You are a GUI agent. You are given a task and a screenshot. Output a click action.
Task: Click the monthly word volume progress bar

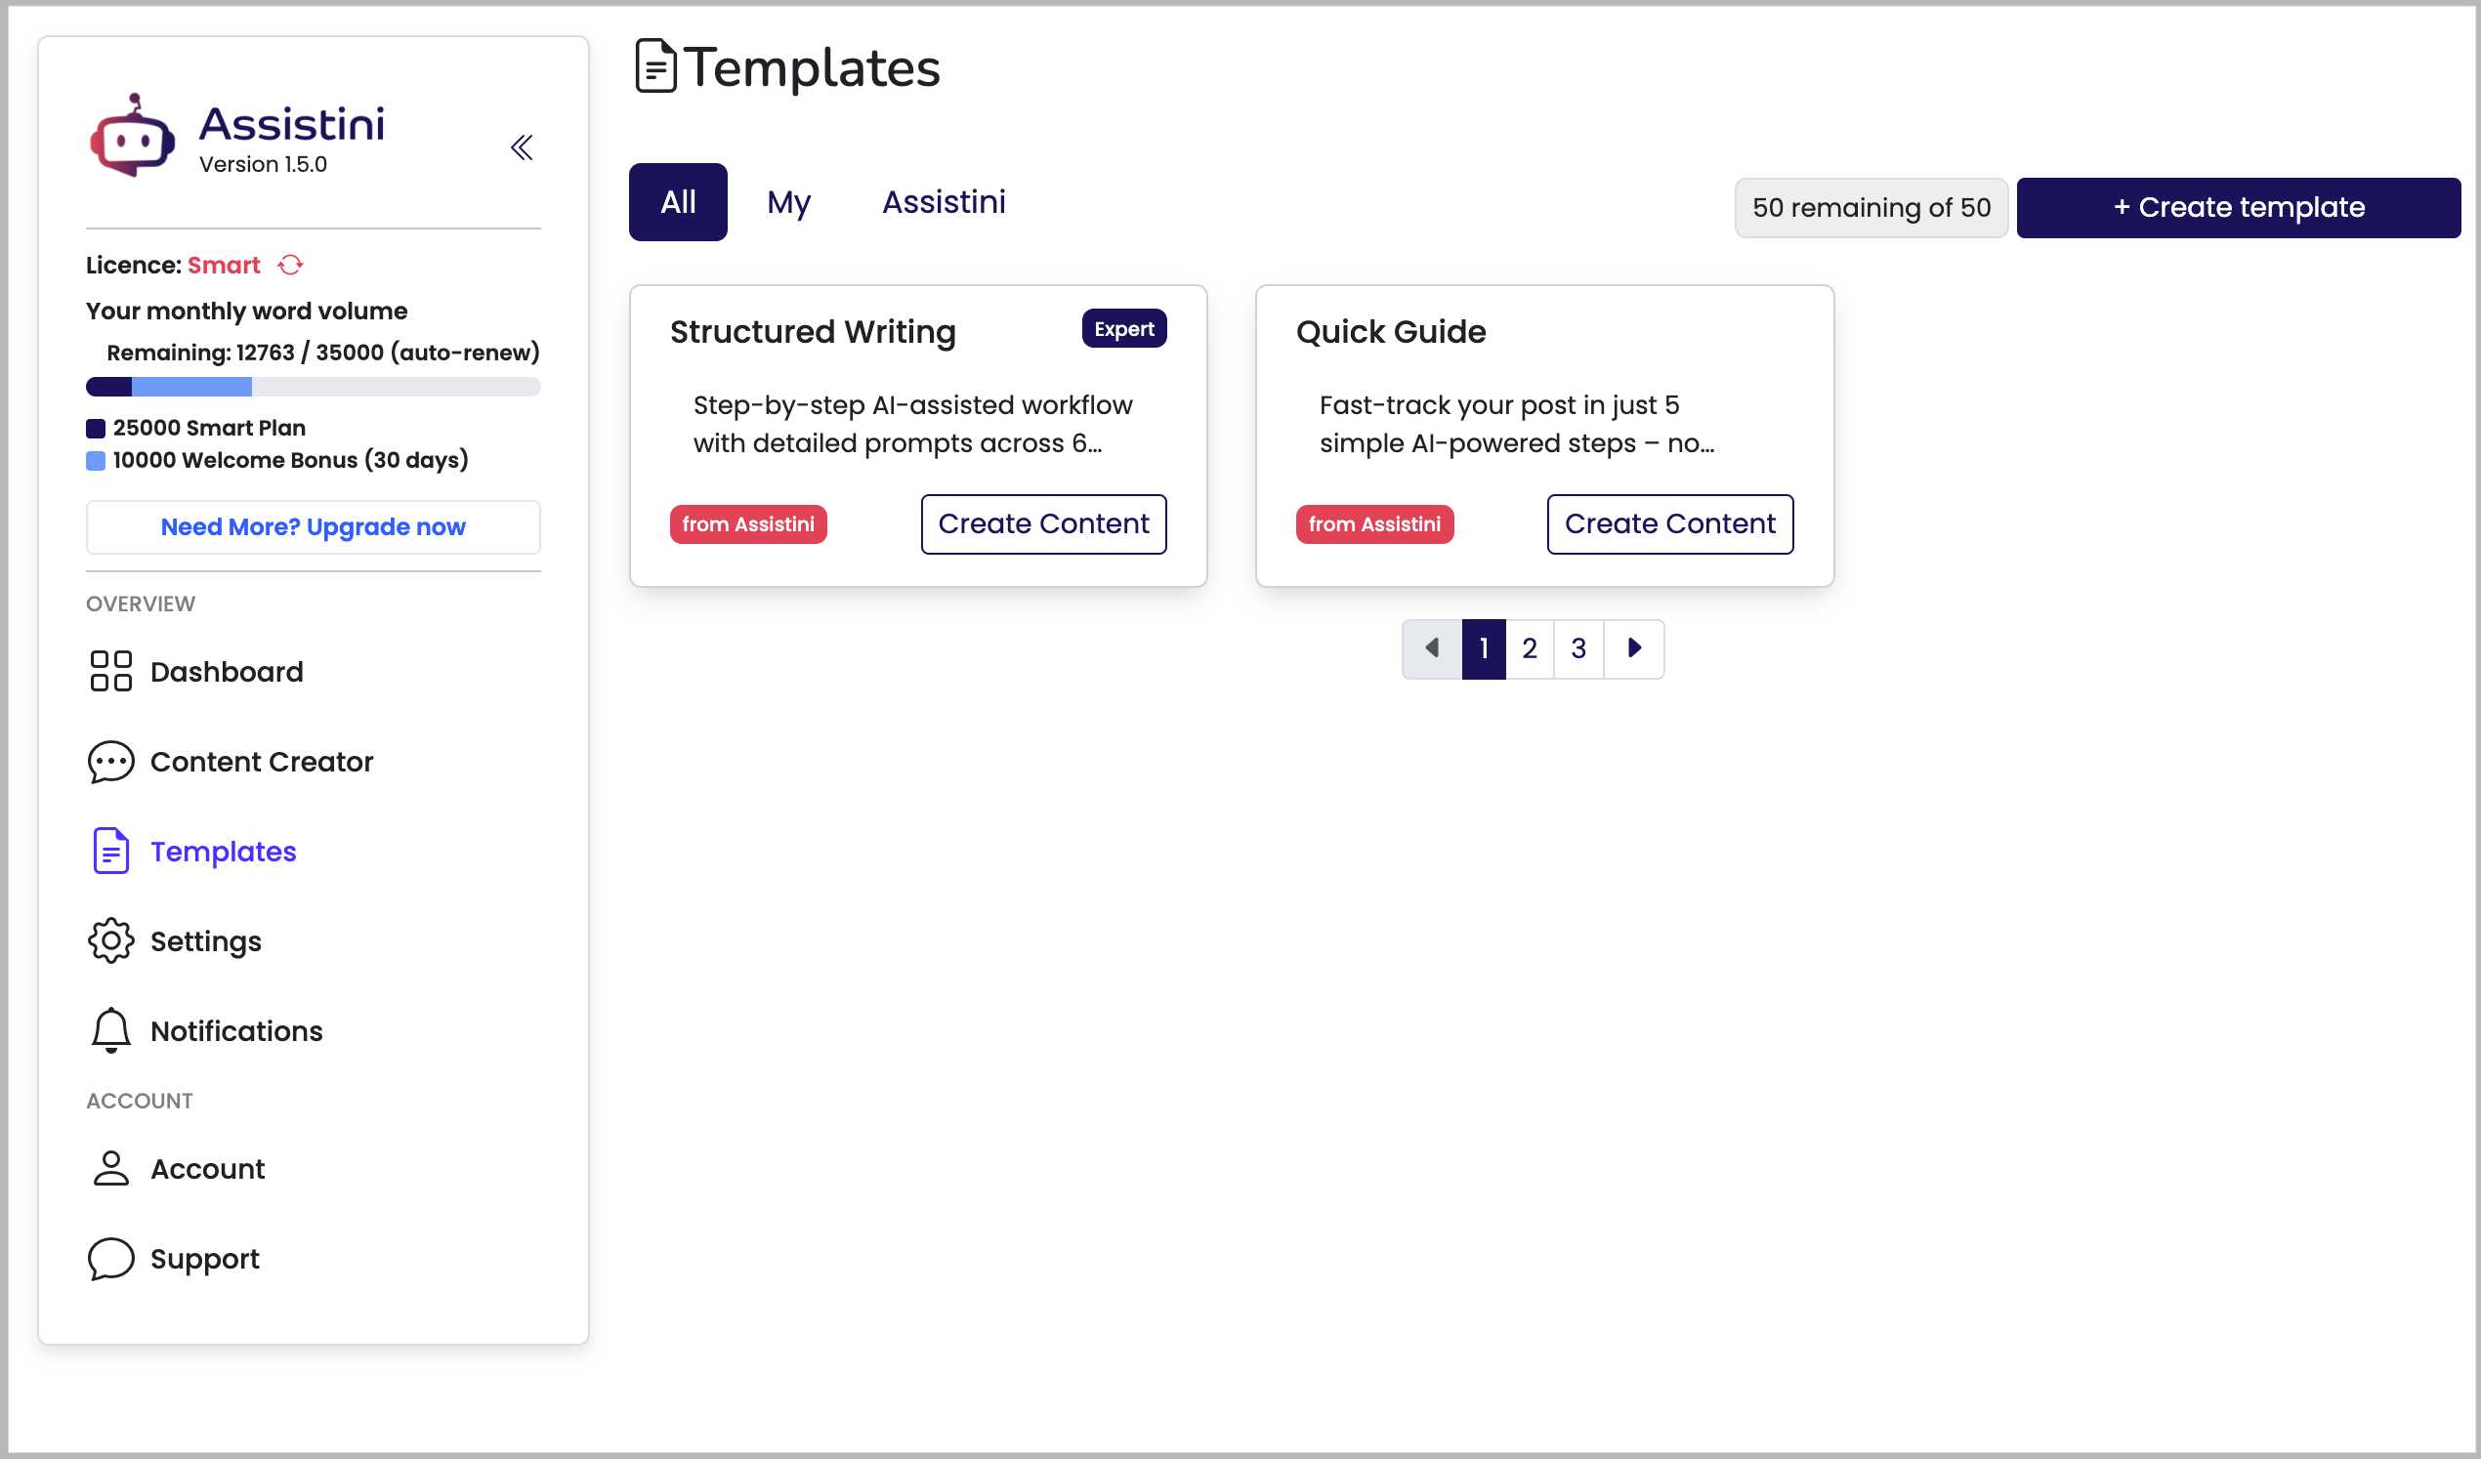click(x=314, y=387)
